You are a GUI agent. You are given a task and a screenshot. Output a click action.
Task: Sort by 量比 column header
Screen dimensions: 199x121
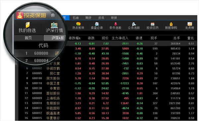tap(191, 38)
